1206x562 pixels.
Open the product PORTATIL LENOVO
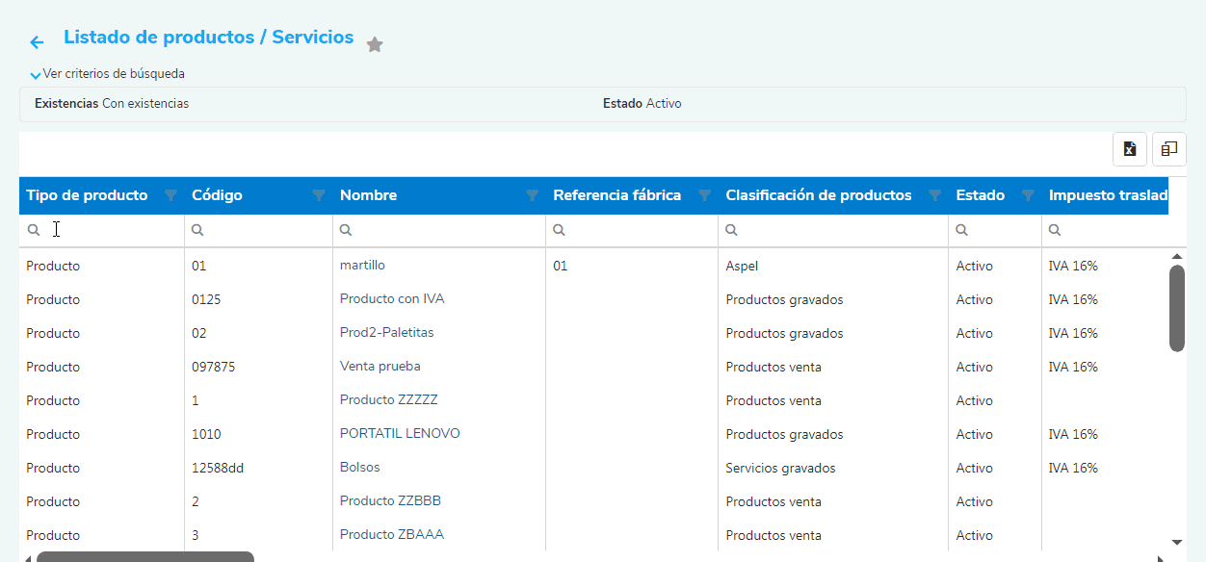400,433
